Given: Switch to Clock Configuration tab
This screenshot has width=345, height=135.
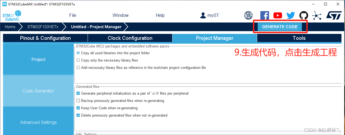Looking at the screenshot, I should point(130,38).
